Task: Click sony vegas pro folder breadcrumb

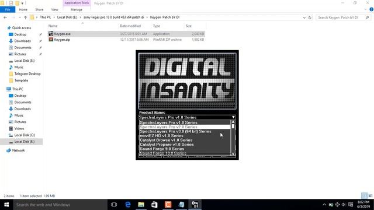Action: coord(113,17)
